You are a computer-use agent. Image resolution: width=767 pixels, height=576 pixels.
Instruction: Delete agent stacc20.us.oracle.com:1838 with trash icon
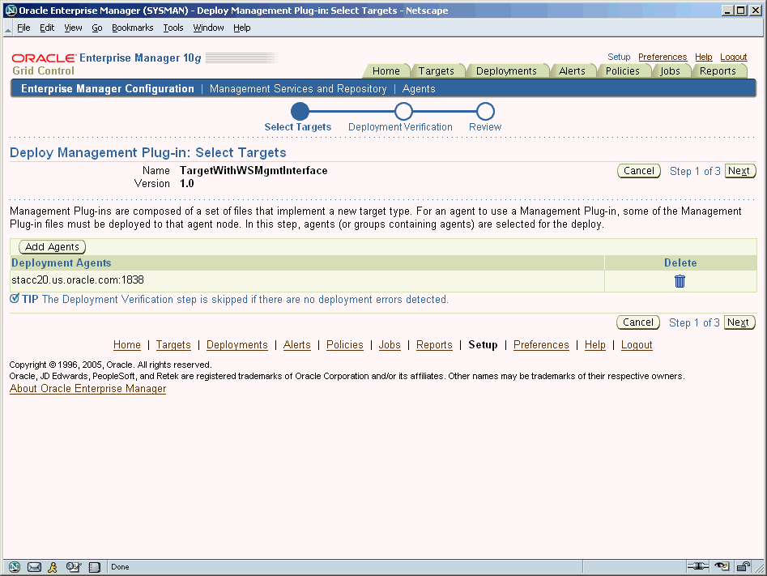pos(680,281)
